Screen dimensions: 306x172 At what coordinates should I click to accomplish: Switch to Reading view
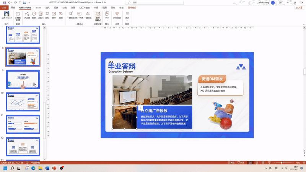click(x=263, y=162)
